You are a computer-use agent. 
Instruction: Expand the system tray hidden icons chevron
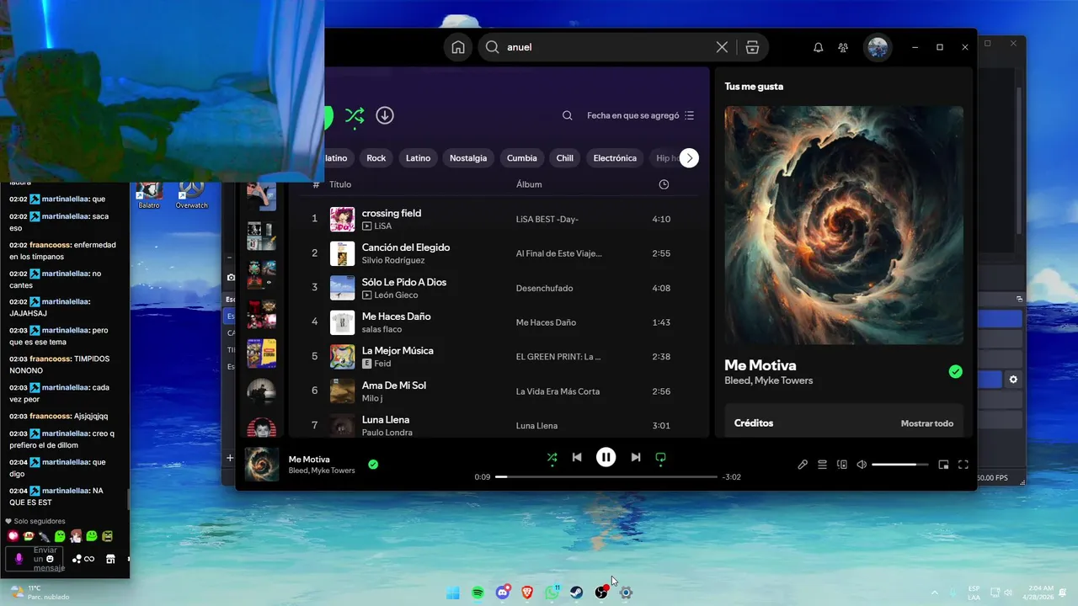tap(934, 593)
